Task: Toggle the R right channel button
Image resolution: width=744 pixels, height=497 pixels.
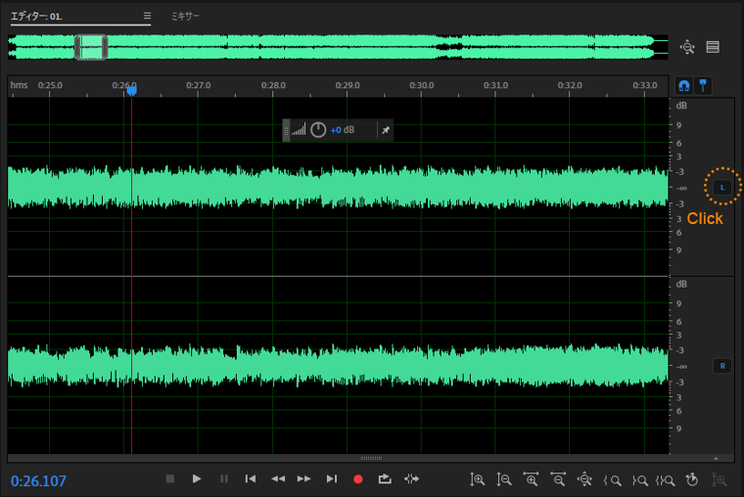Action: click(x=722, y=366)
